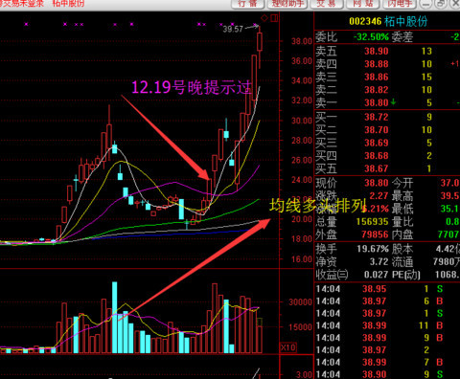Viewport: 460px width, 379px height.
Task: Click the 买一 38.72 buy order row
Action: 387,117
